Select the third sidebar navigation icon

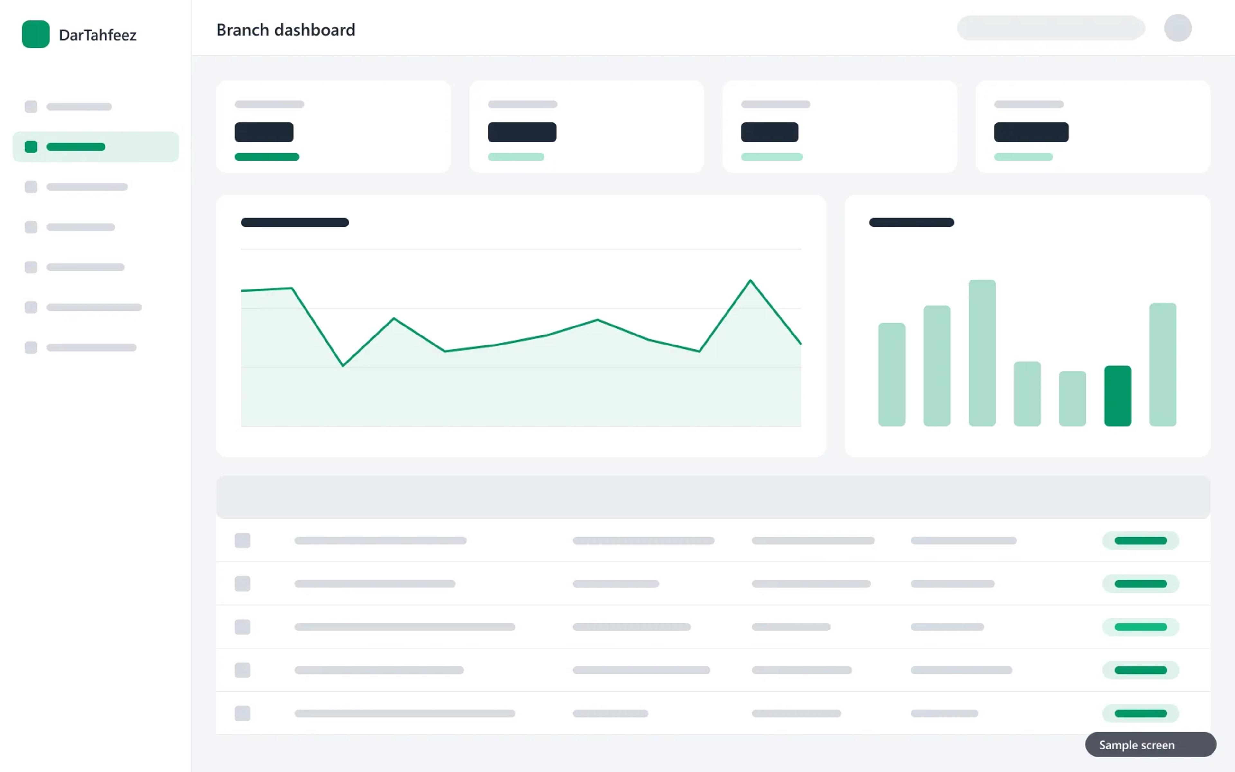tap(31, 187)
